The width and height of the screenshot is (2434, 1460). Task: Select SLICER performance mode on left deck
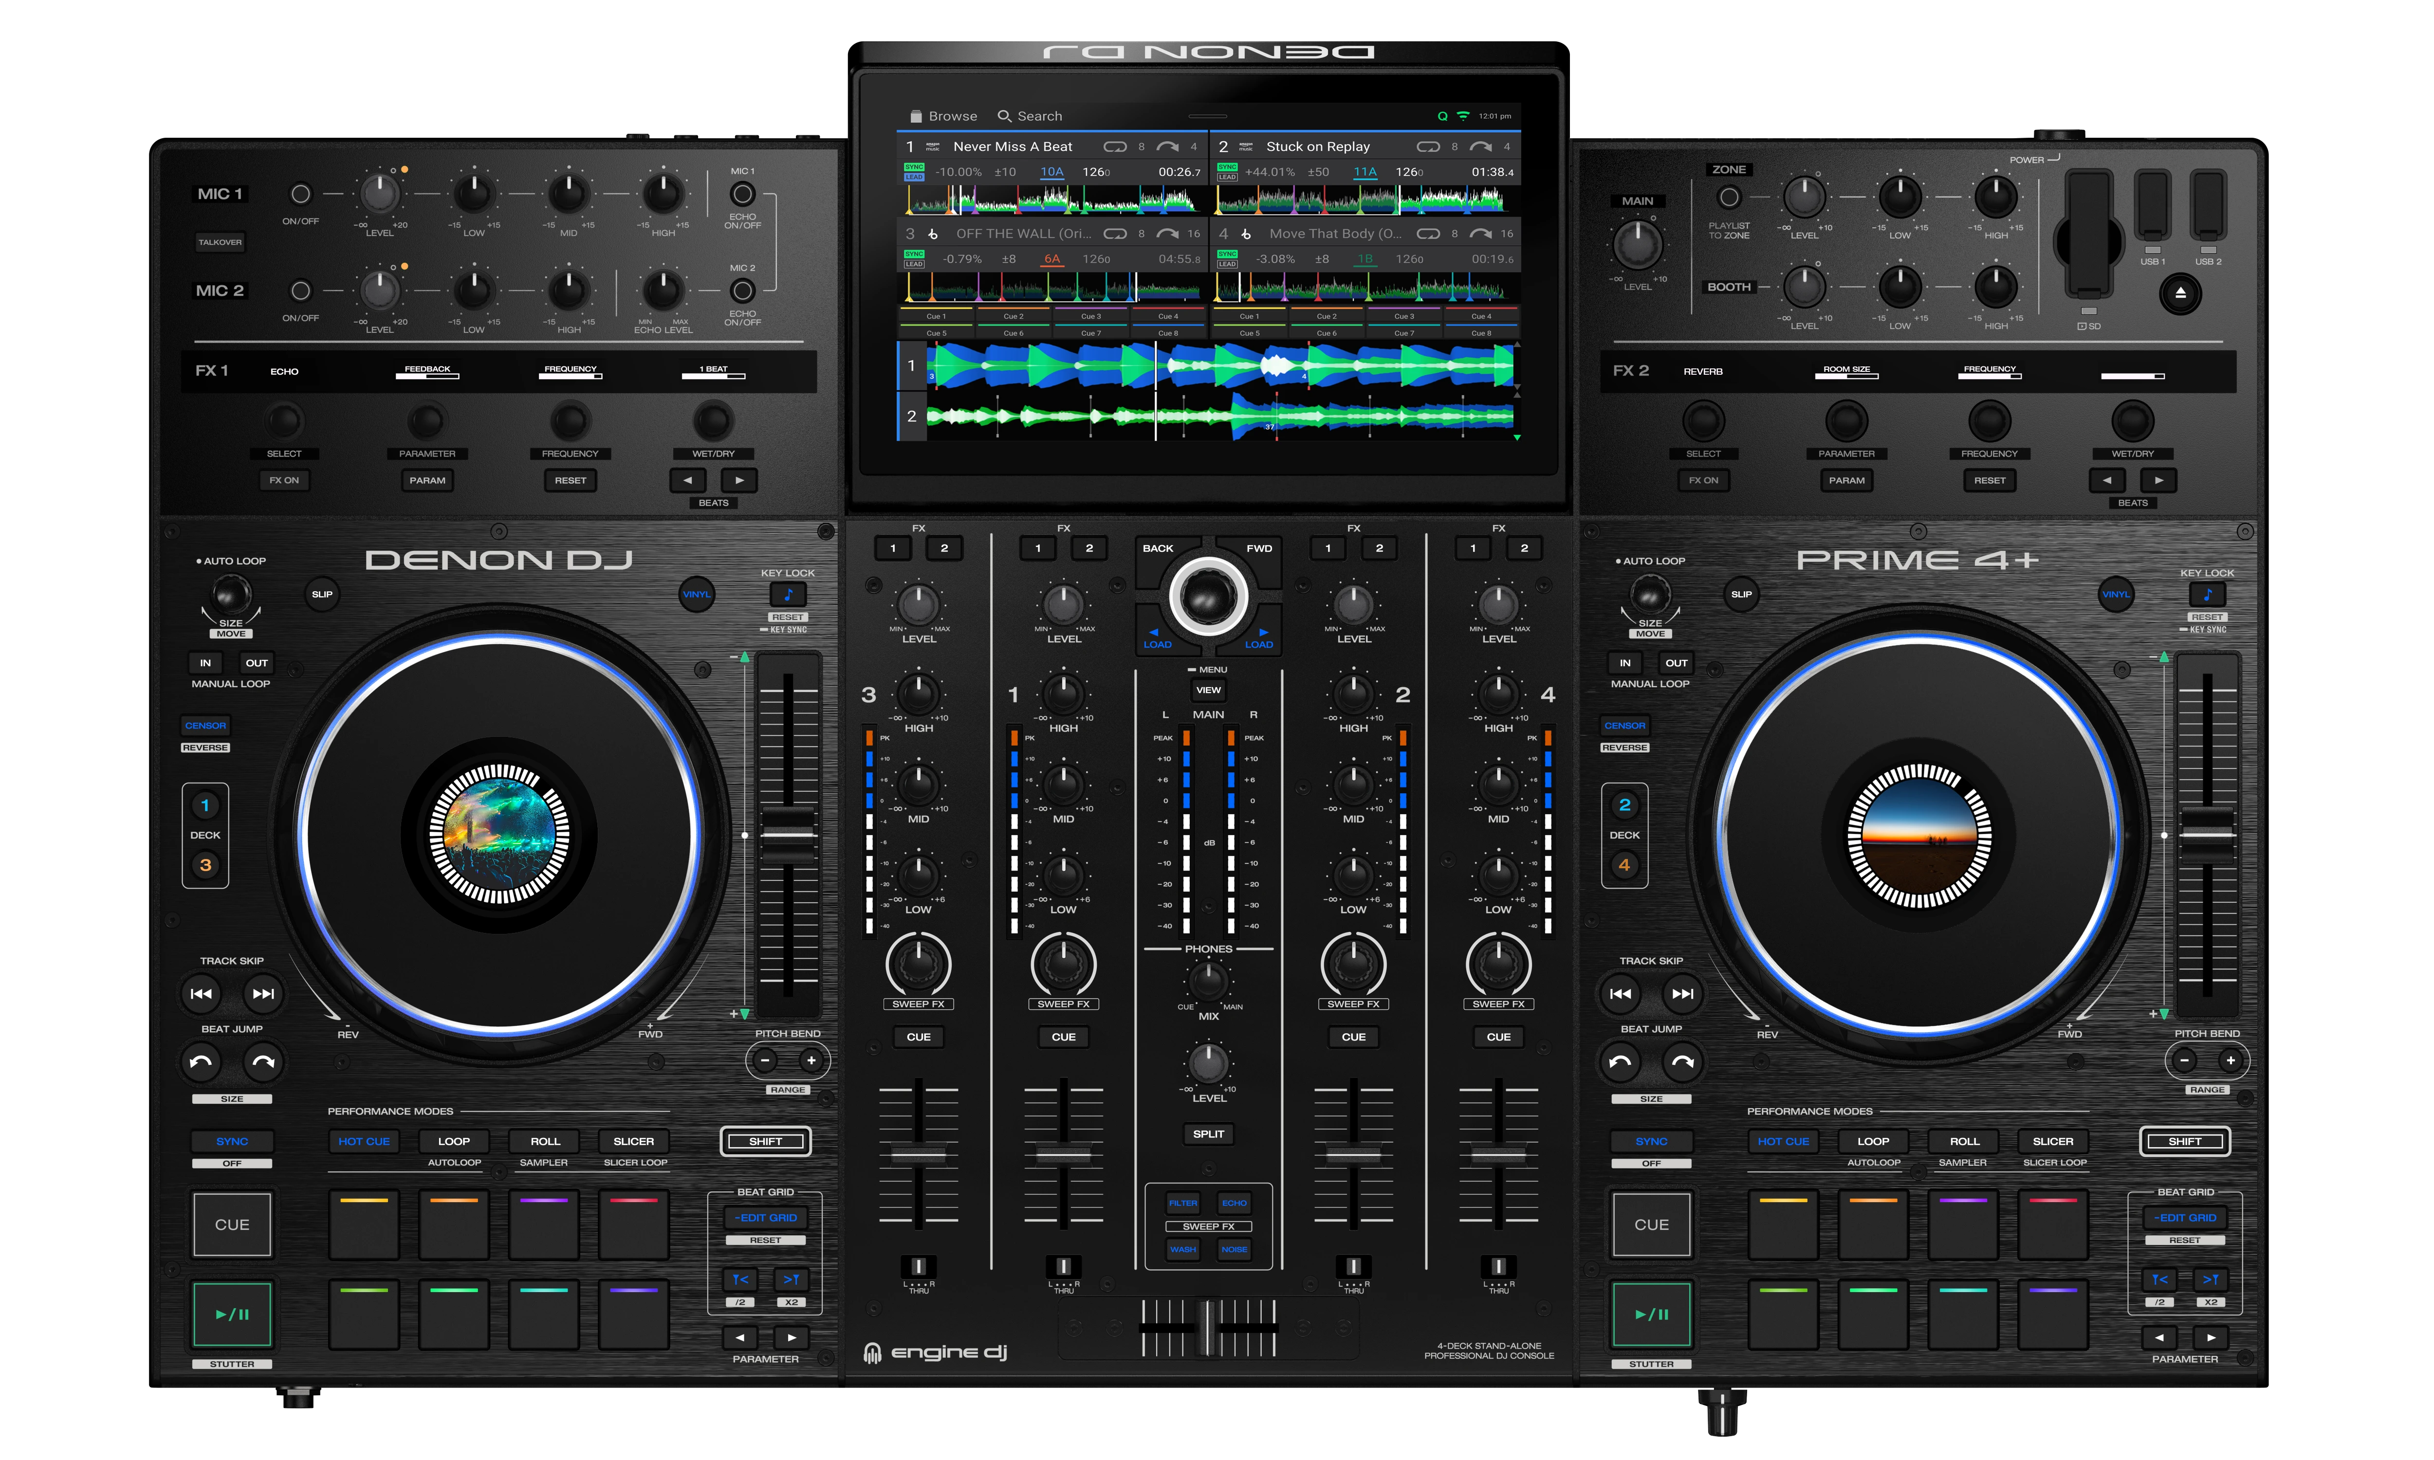[633, 1141]
